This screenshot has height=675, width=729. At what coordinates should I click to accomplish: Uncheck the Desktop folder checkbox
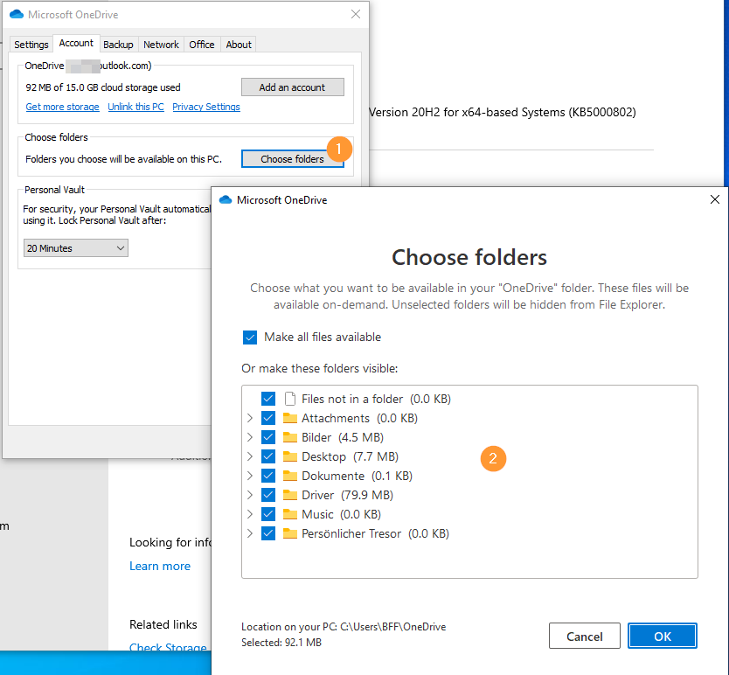[x=268, y=456]
